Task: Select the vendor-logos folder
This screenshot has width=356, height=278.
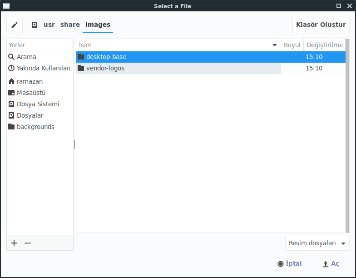Action: (x=211, y=68)
